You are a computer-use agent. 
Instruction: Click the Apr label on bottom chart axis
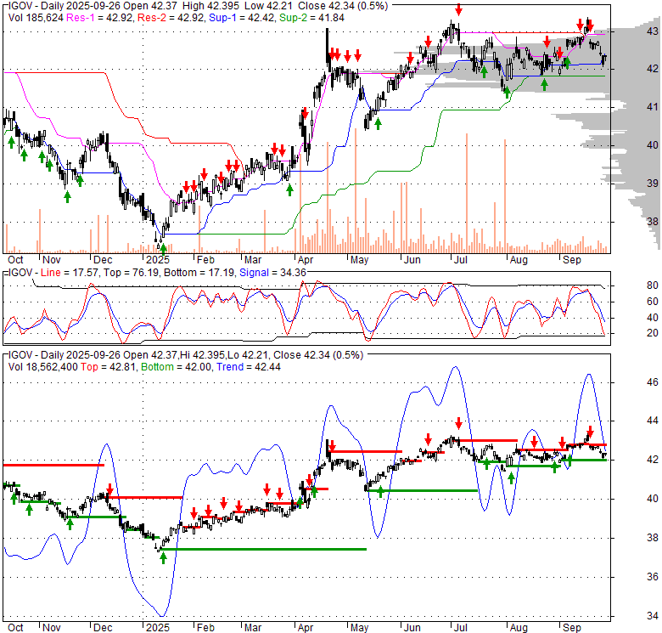306,628
